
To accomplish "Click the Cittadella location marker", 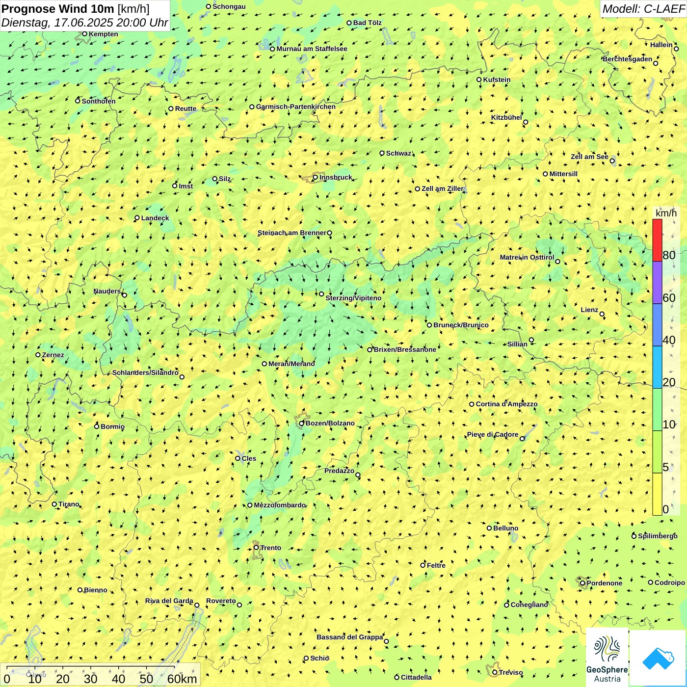I will pos(397,677).
